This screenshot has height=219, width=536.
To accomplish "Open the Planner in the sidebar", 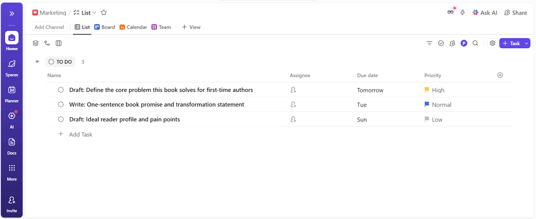I will (x=11, y=90).
